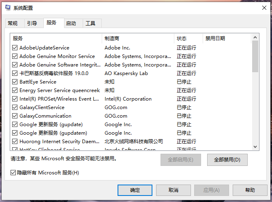This screenshot has height=202, width=272.
Task: Uncheck the GalaxyClientService checkbox
Action: [x=15, y=107]
